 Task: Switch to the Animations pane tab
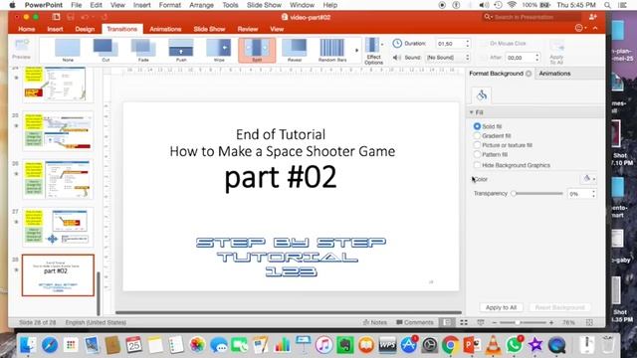[x=554, y=74]
